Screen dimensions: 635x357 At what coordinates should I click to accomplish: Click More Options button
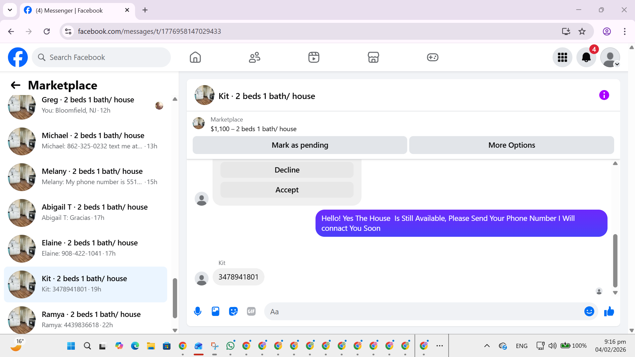[512, 145]
